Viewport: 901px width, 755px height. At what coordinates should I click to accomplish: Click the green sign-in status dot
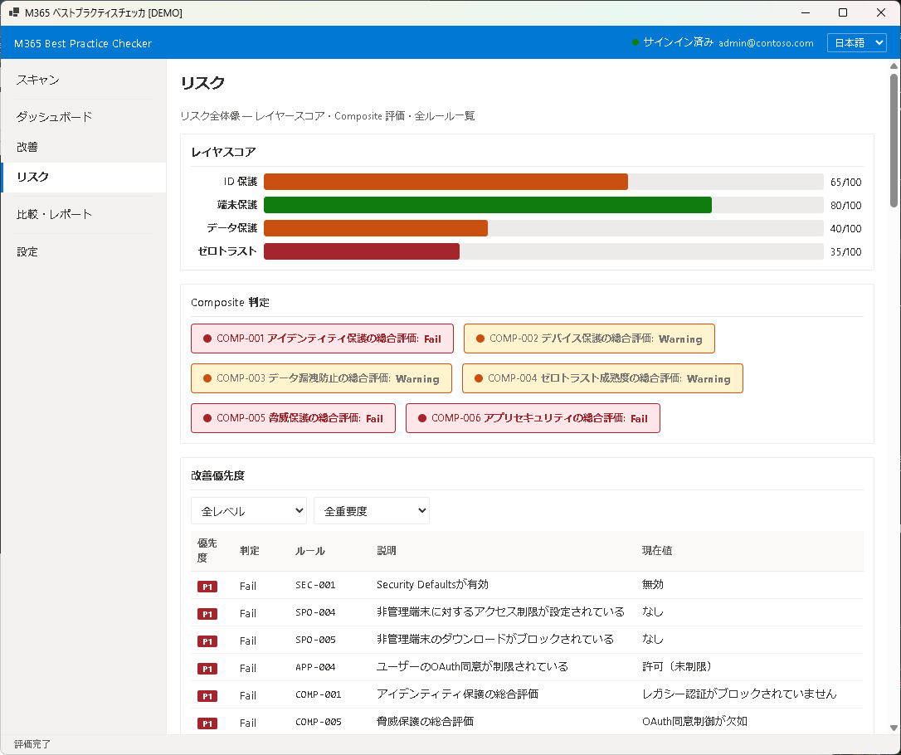(634, 42)
